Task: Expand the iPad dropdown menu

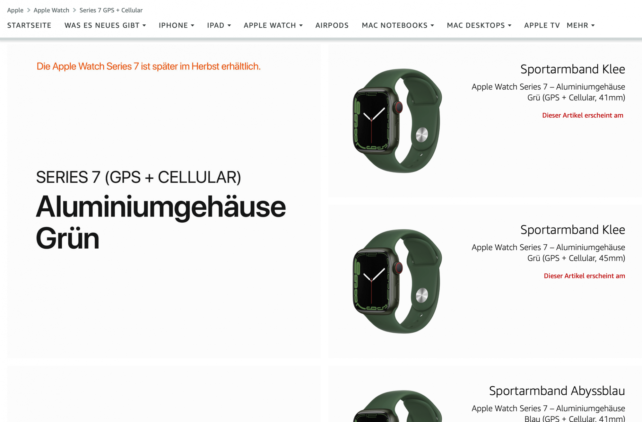Action: pyautogui.click(x=219, y=25)
